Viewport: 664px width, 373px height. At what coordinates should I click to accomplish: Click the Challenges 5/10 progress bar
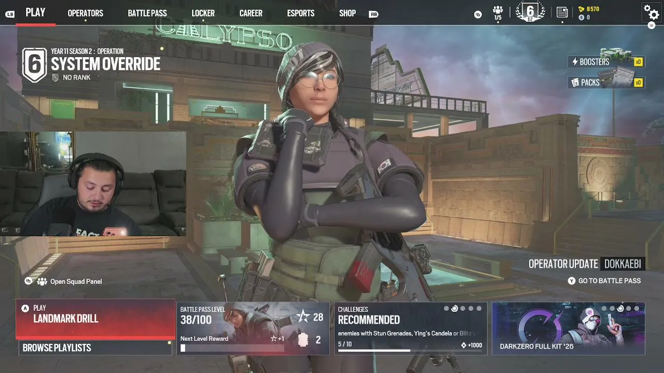tap(410, 351)
